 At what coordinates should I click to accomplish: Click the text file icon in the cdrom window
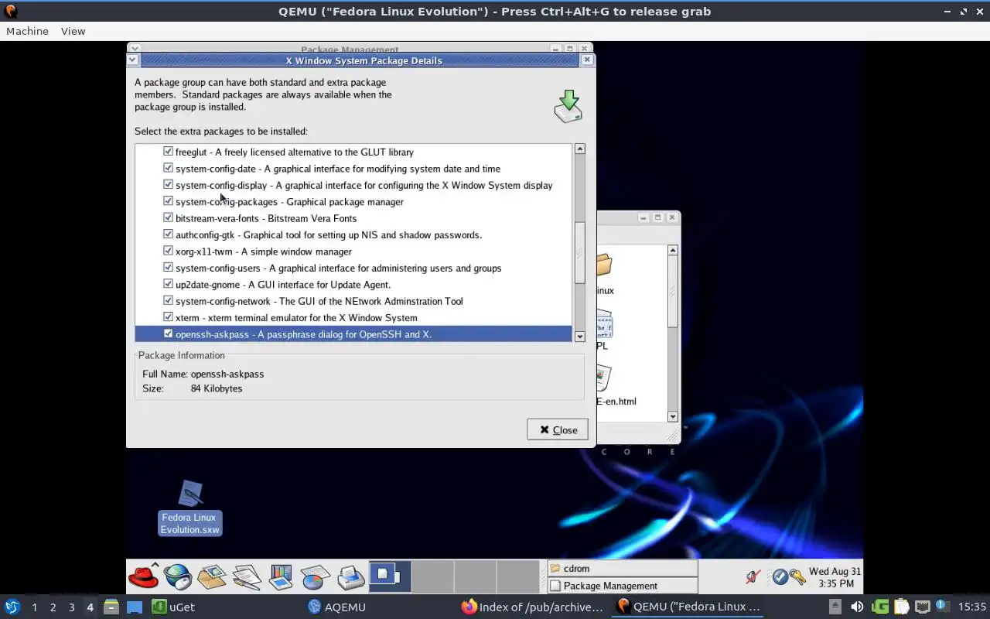coord(604,325)
